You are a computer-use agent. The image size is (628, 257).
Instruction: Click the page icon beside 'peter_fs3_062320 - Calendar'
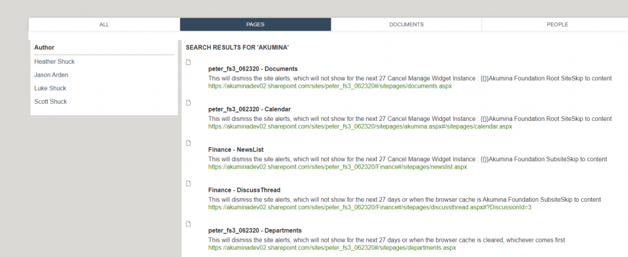point(189,102)
